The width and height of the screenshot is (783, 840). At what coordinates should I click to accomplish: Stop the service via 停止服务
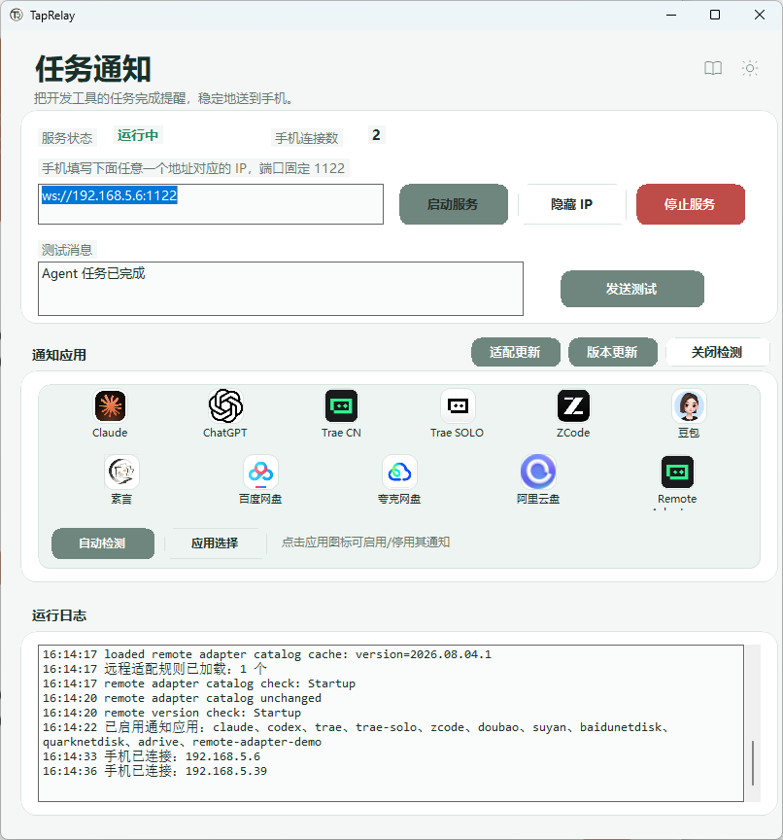691,204
